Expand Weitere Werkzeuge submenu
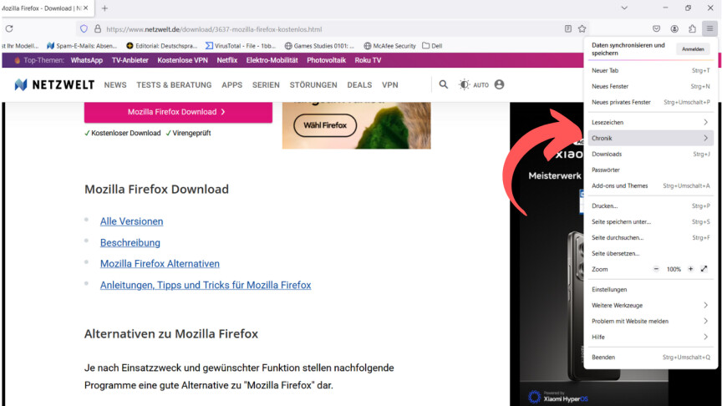The image size is (722, 406). pyautogui.click(x=651, y=305)
